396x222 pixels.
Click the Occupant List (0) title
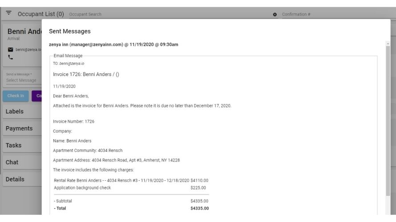click(x=40, y=14)
